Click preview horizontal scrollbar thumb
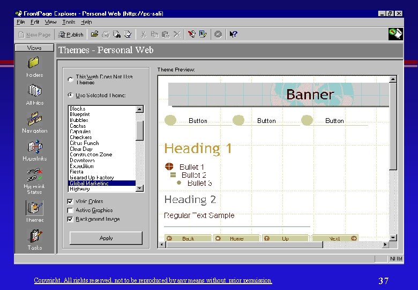418x290 pixels. [244, 244]
